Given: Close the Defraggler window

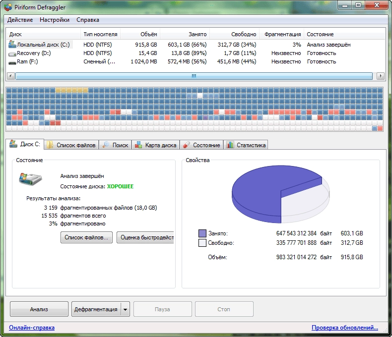Looking at the screenshot, I should click(377, 5).
